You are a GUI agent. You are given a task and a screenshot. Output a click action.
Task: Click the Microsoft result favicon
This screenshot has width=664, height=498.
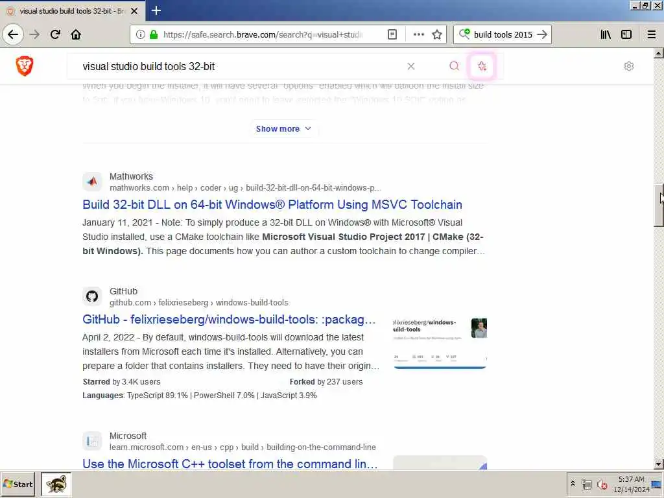tap(92, 441)
